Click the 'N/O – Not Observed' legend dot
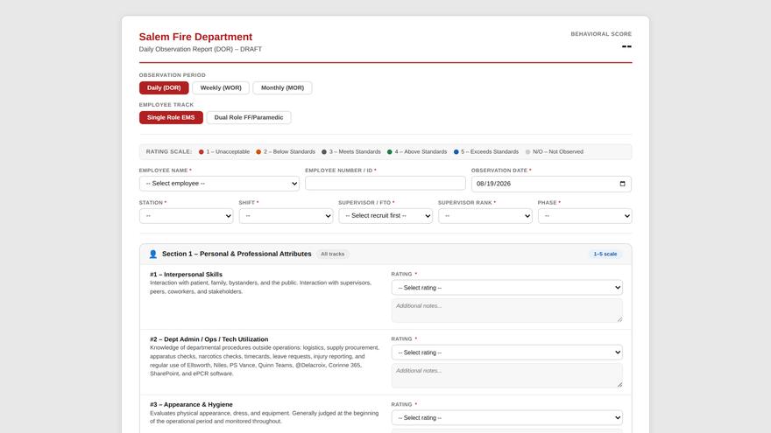The width and height of the screenshot is (771, 433). tap(527, 152)
